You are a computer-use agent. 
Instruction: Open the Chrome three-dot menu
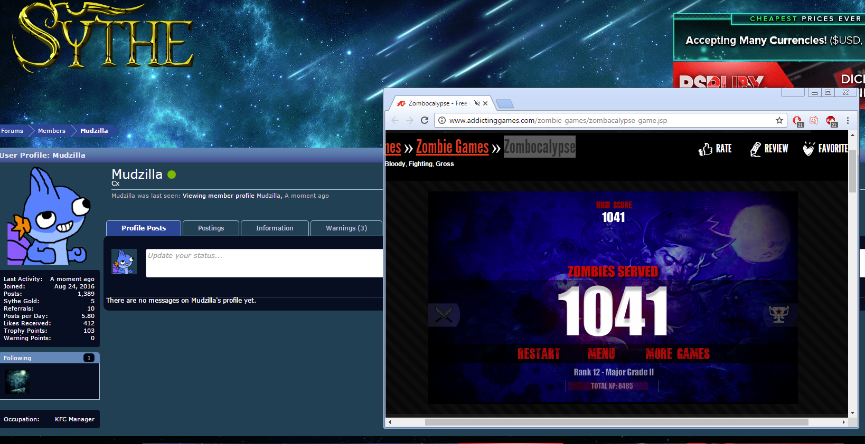tap(848, 120)
